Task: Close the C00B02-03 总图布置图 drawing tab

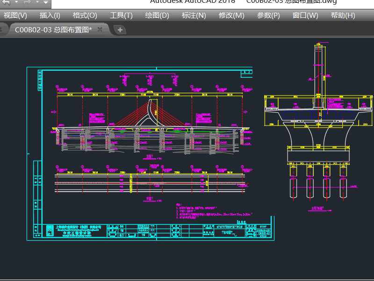Action: [101, 30]
